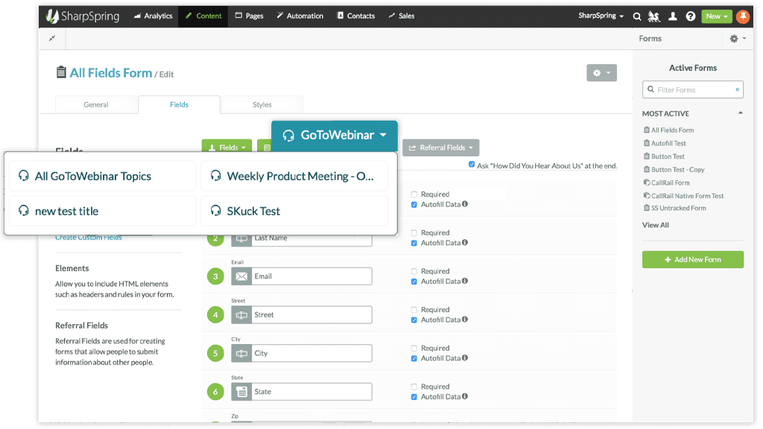This screenshot has width=763, height=429.
Task: Switch to the General tab
Action: 96,104
